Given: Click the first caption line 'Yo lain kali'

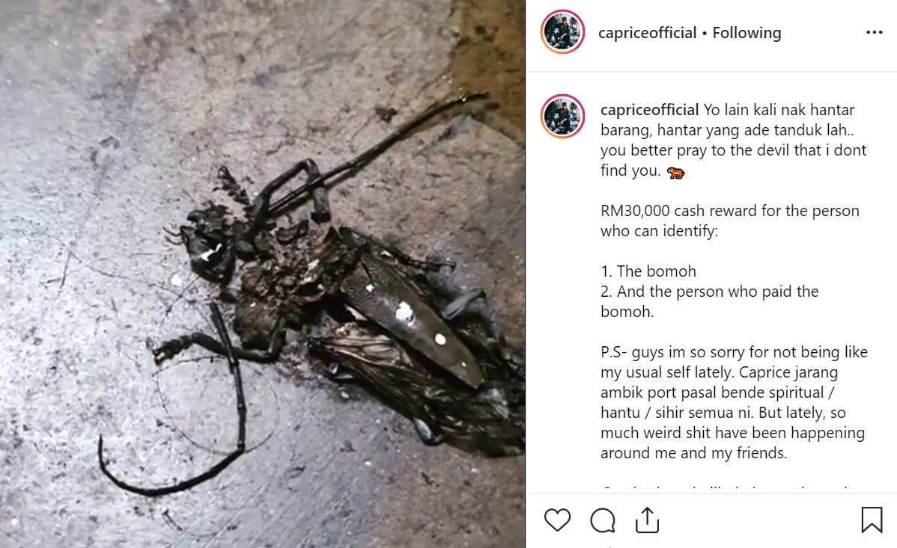Looking at the screenshot, I should (x=779, y=110).
